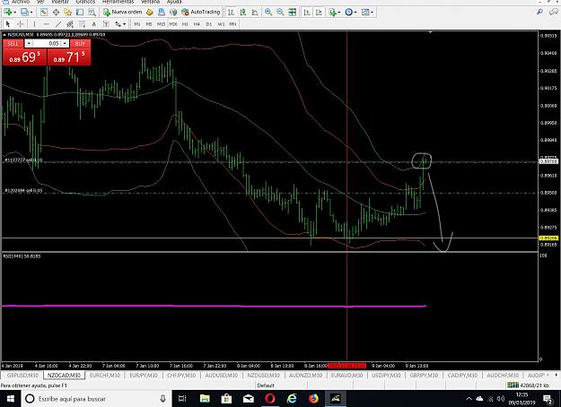
Task: Expand the profiles dropdown arrow
Action: tap(31, 13)
